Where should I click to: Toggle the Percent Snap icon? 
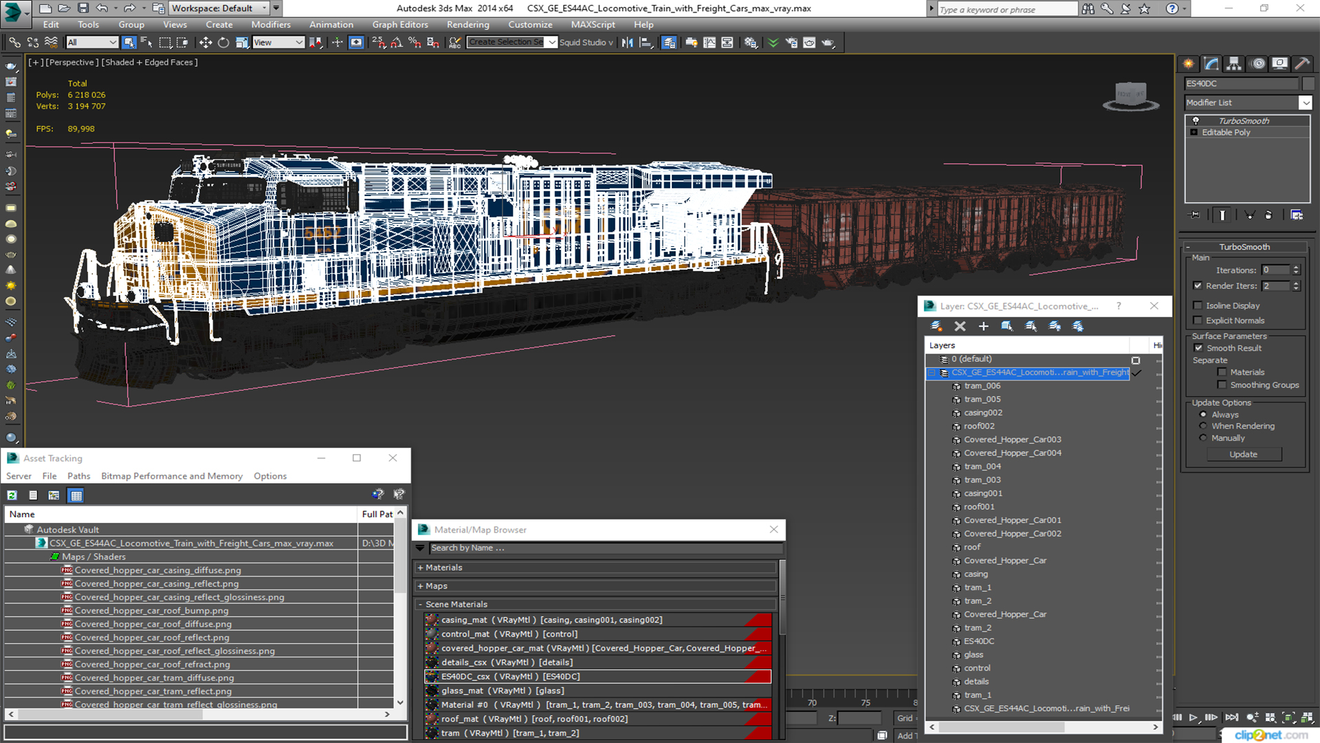tap(415, 43)
